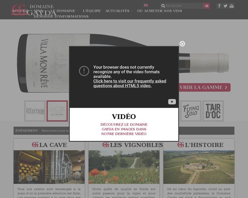Open the Actualités menu
This screenshot has height=198, width=248.
[x=117, y=11]
